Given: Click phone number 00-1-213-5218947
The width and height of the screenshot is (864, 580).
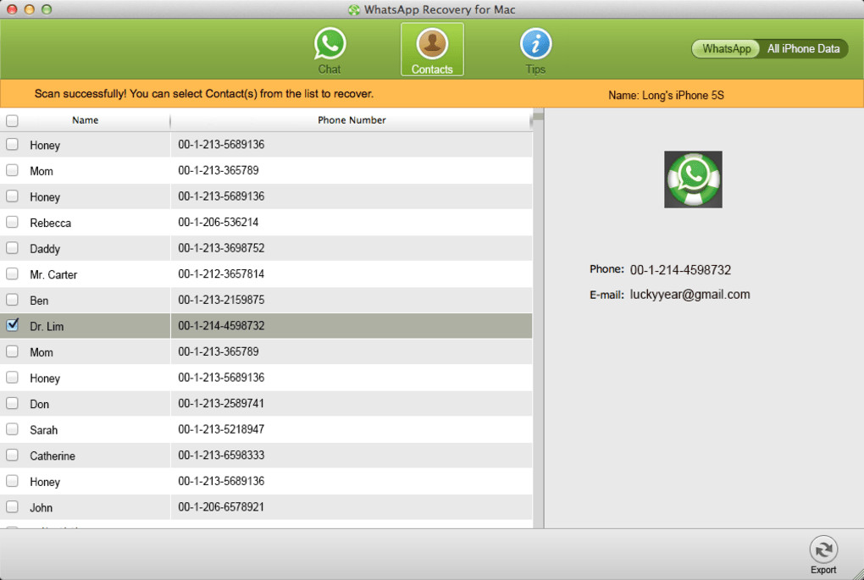Looking at the screenshot, I should click(x=221, y=429).
